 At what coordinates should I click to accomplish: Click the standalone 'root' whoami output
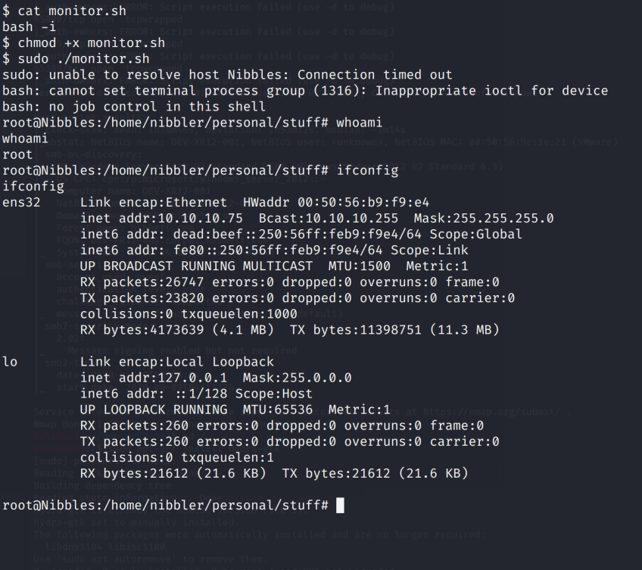coord(18,154)
